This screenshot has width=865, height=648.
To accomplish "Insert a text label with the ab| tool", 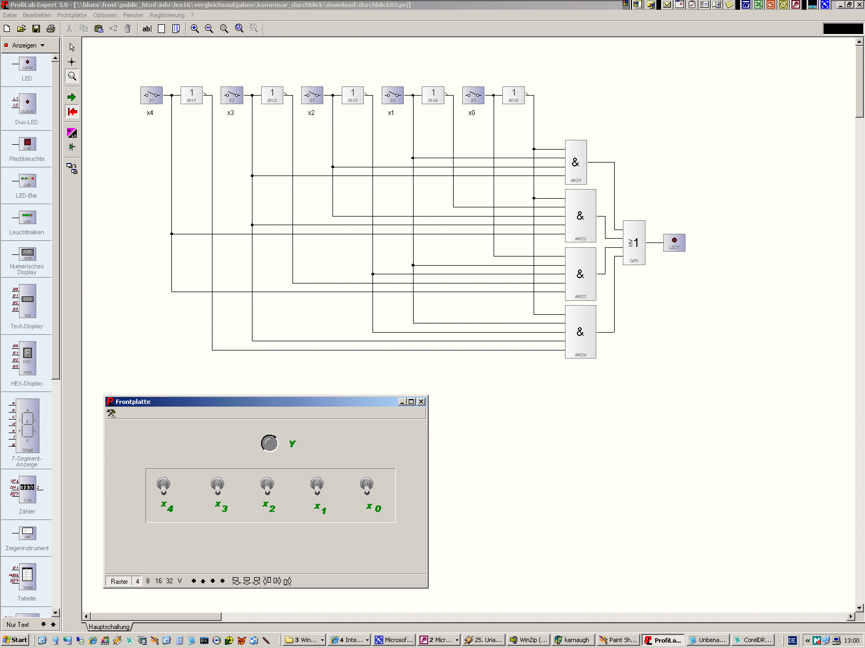I will (147, 29).
